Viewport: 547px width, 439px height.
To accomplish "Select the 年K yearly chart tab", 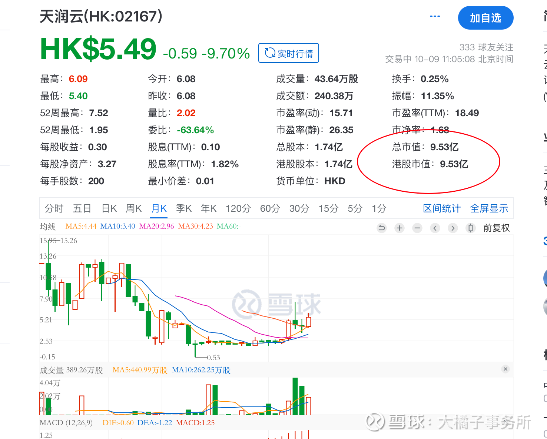I will coord(209,208).
